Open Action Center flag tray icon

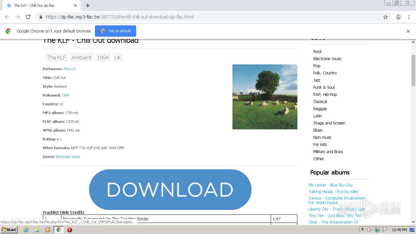click(385, 230)
